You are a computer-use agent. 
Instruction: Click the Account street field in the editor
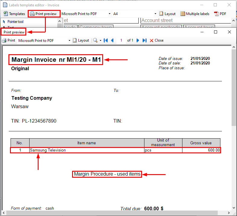pyautogui.click(x=186, y=20)
